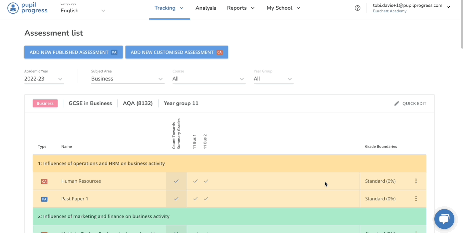Viewport: 463px width, 233px height.
Task: Click the pink Business subject tag
Action: (45, 104)
